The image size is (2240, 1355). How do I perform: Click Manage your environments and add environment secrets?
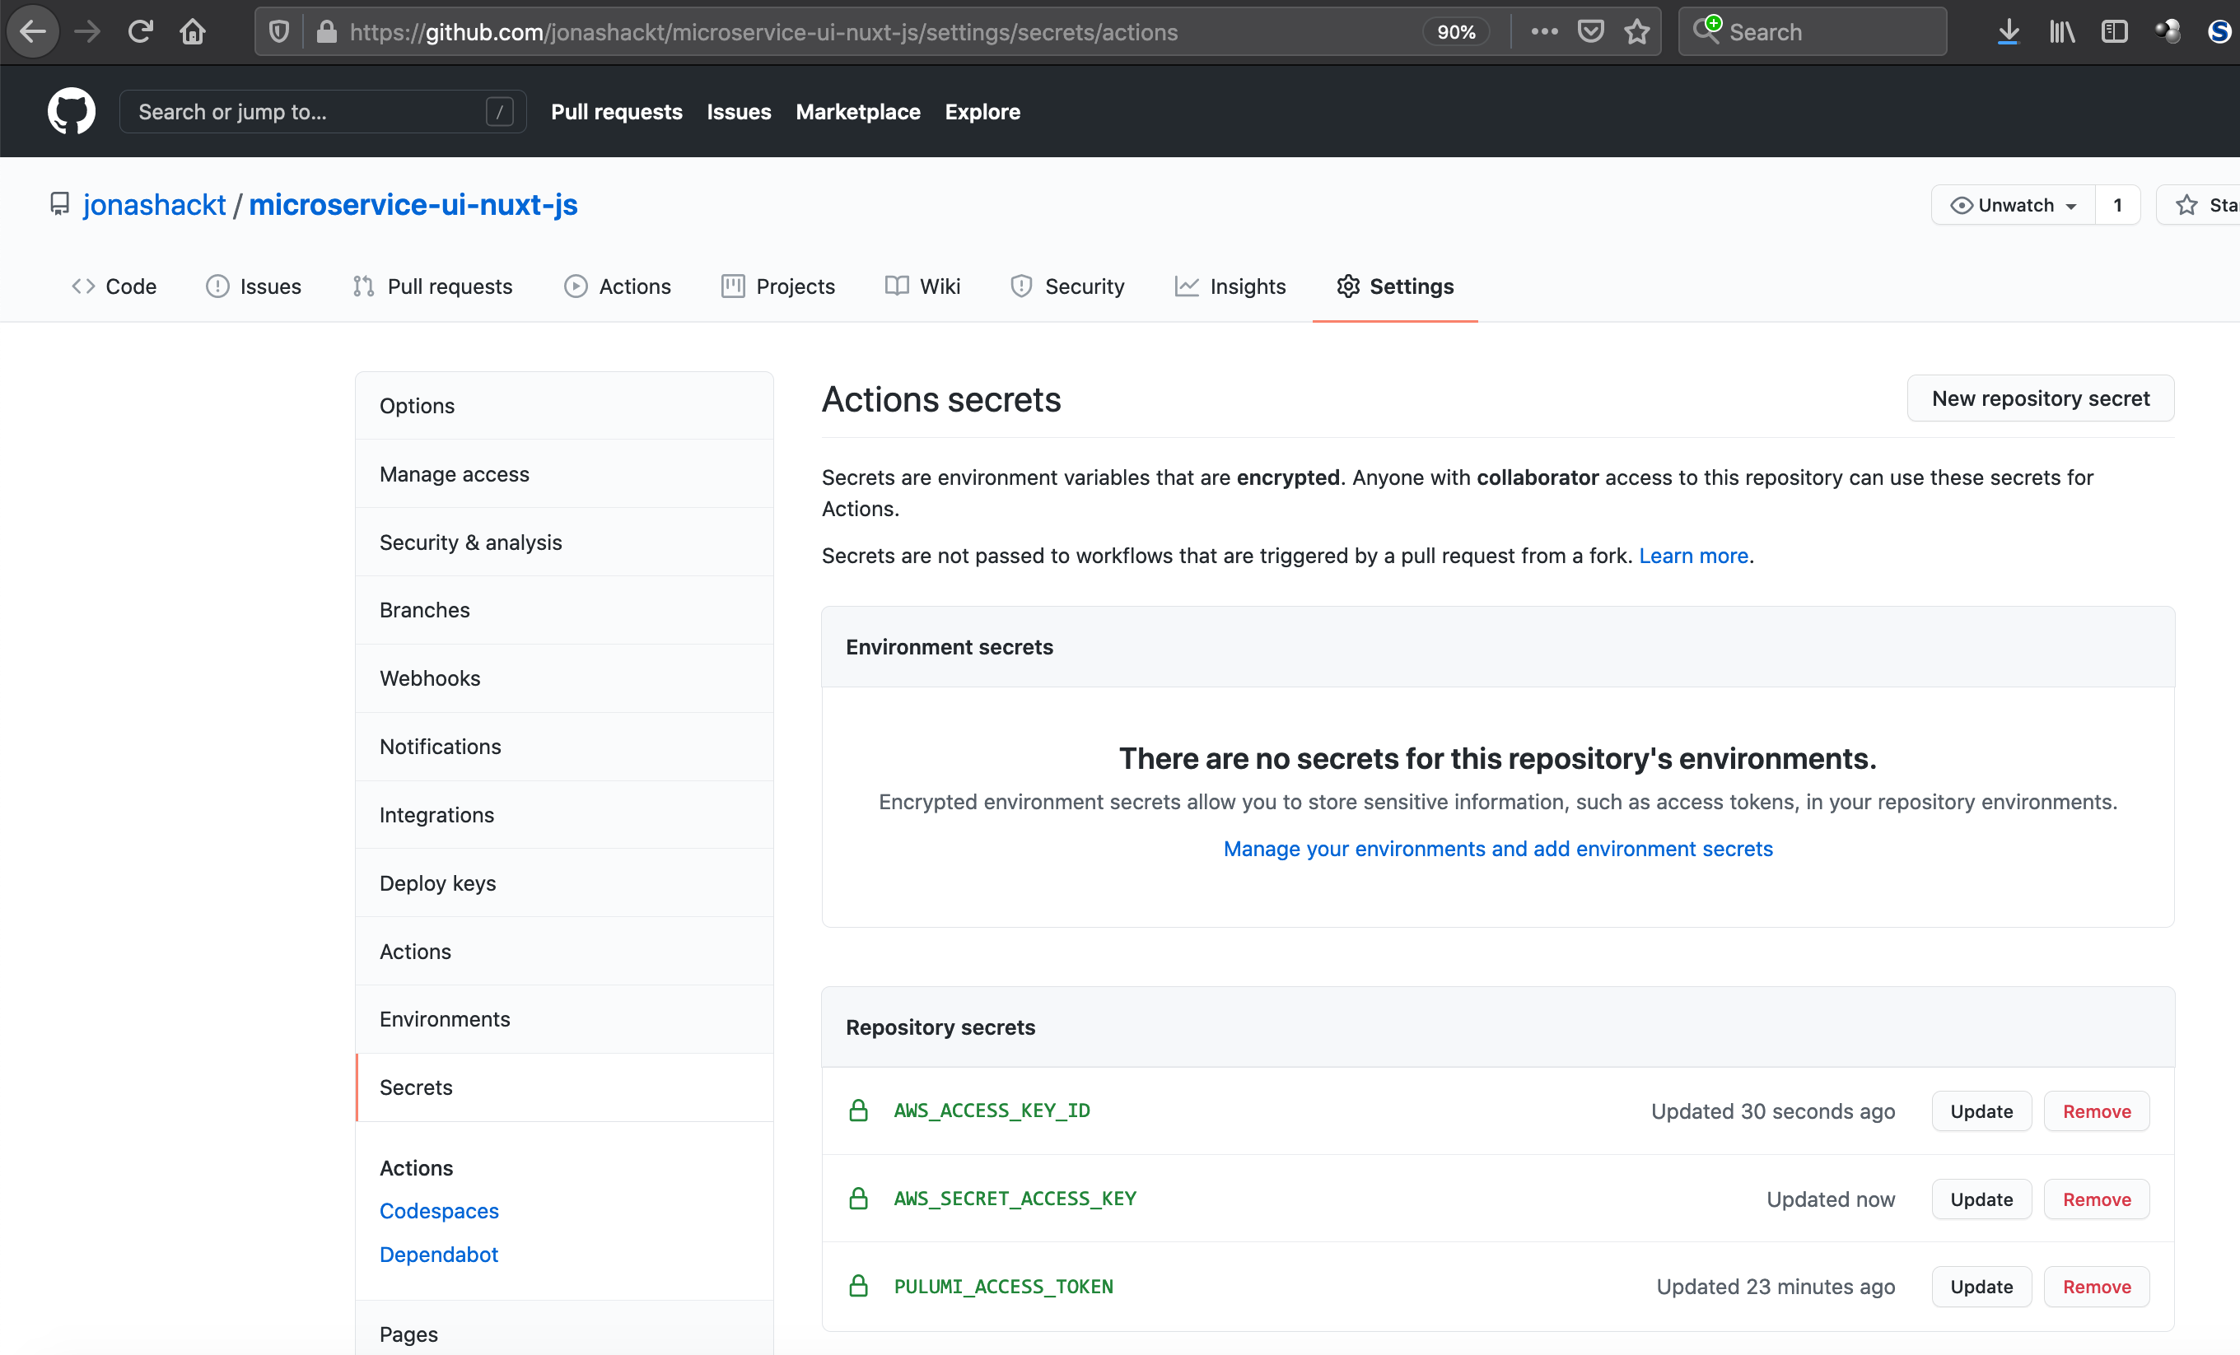pos(1498,848)
